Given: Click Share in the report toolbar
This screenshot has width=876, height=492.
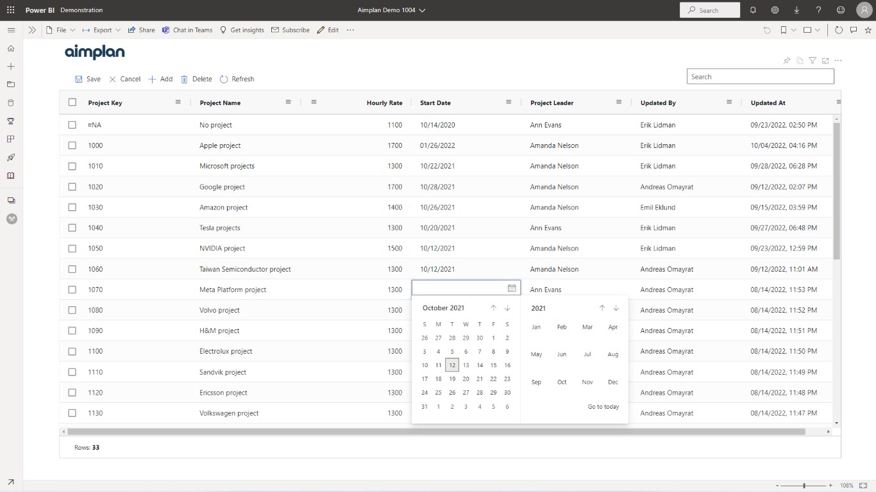Looking at the screenshot, I should [x=141, y=30].
